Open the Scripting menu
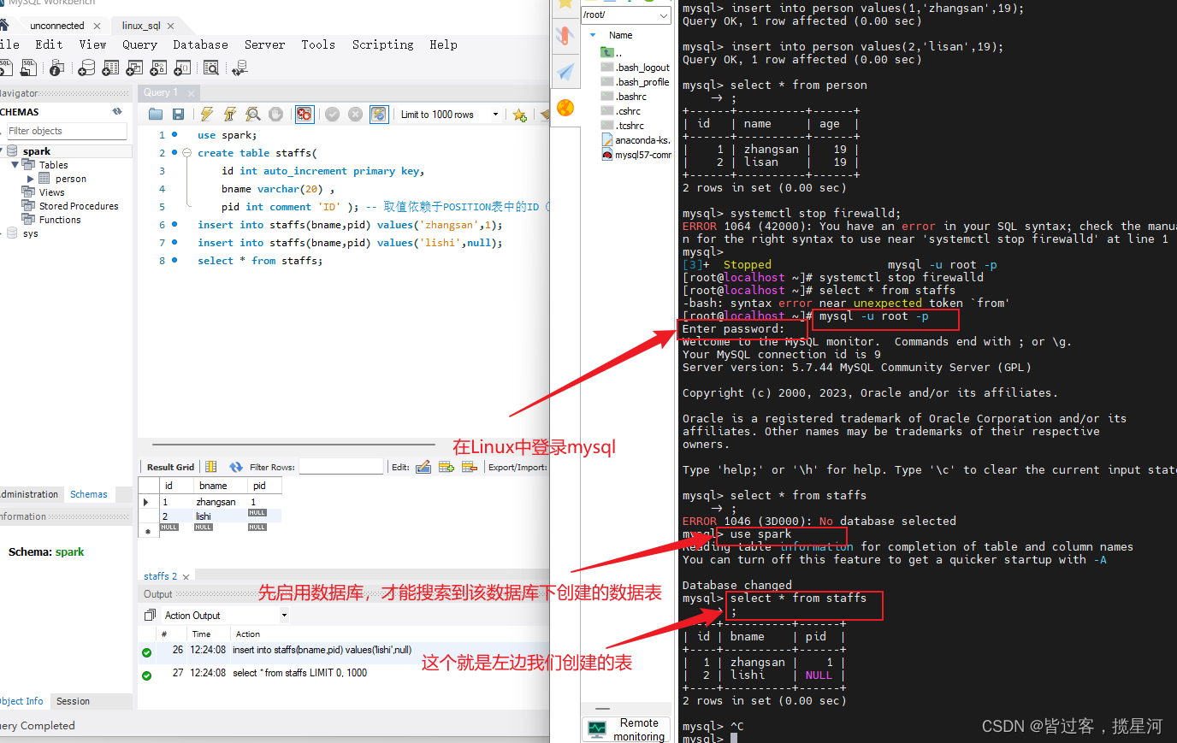Image resolution: width=1177 pixels, height=743 pixels. point(382,44)
